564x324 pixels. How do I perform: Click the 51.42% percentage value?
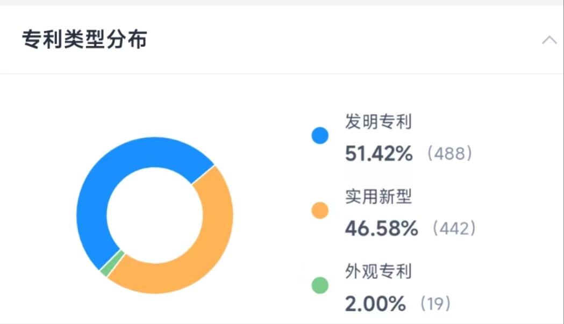[379, 154]
